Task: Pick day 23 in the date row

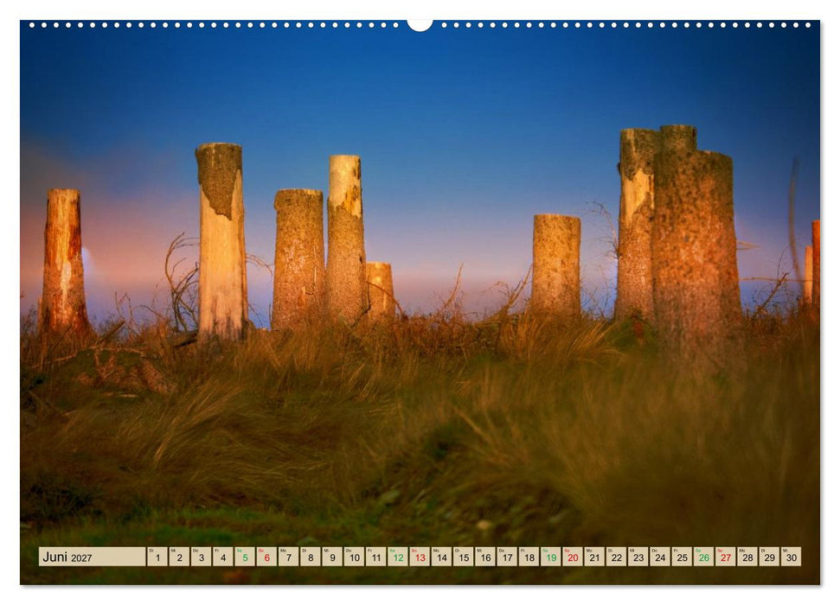Action: [x=638, y=557]
